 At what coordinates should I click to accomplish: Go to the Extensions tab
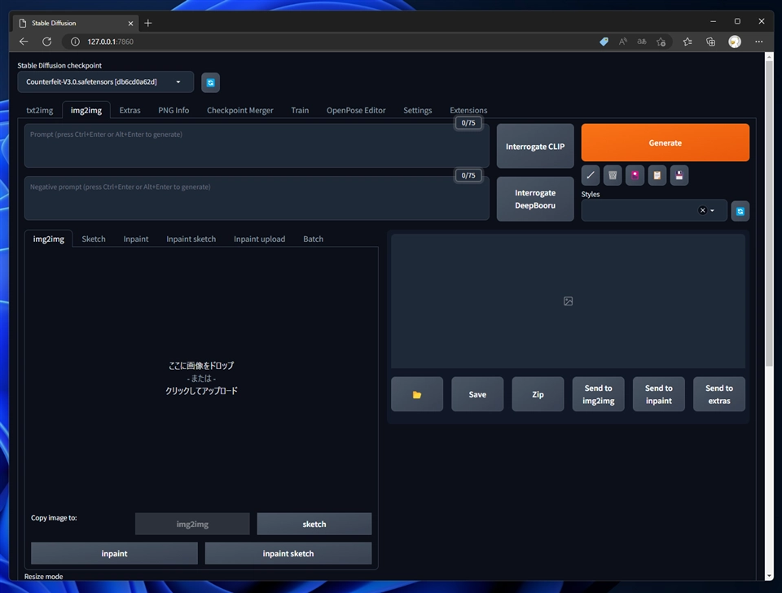(468, 110)
